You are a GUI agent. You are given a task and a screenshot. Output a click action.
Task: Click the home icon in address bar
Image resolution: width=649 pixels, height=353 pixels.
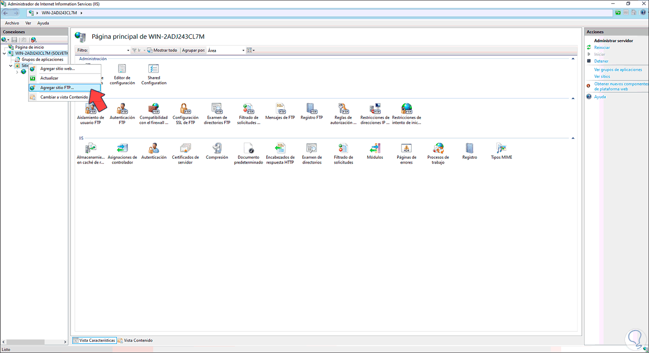(634, 13)
